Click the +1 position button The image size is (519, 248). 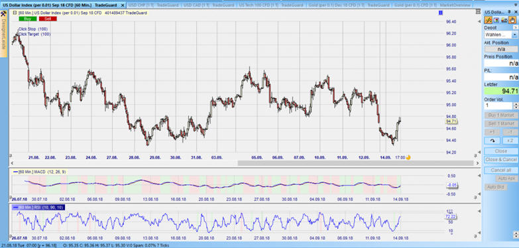click(x=492, y=132)
